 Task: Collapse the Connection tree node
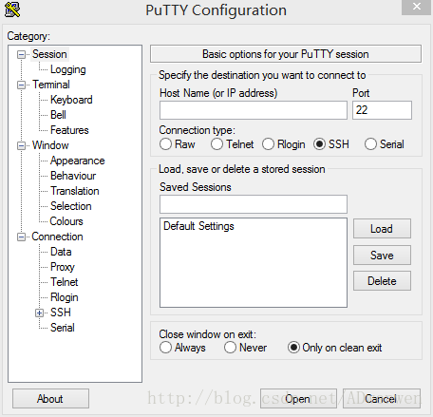pyautogui.click(x=21, y=237)
